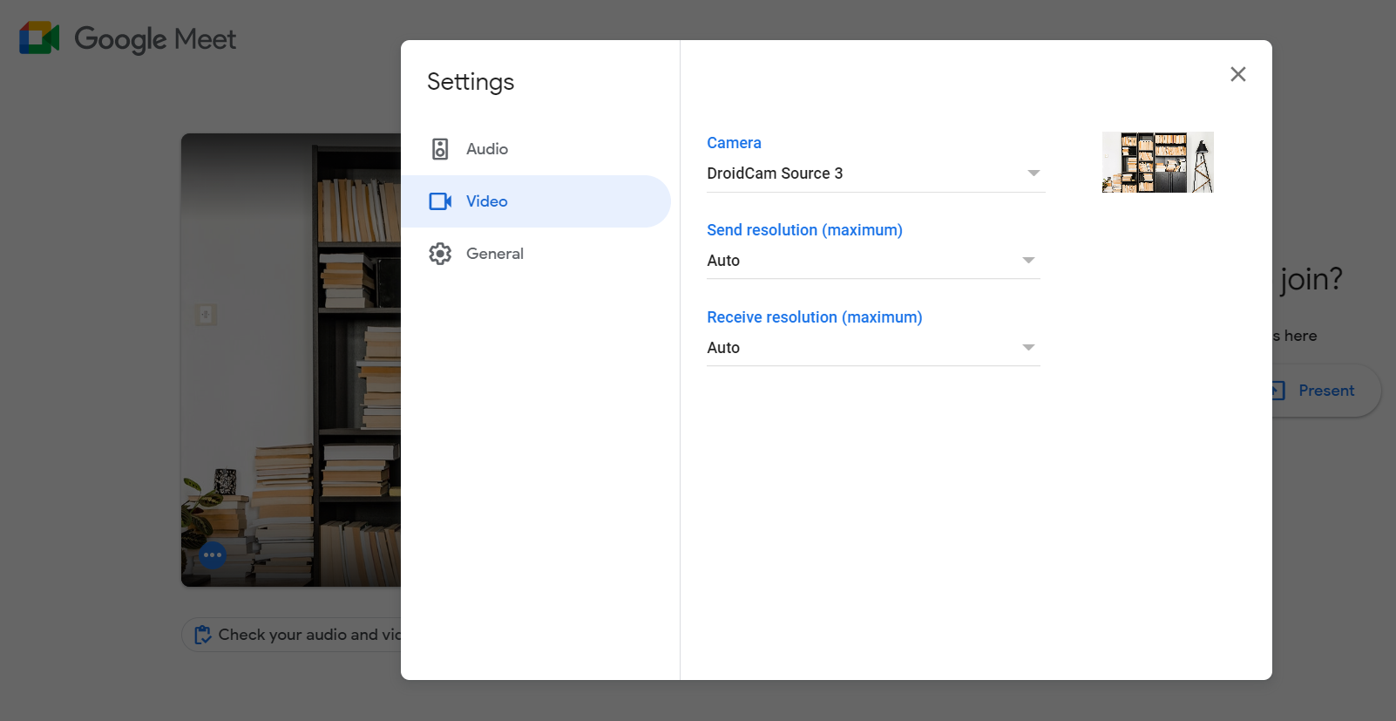The width and height of the screenshot is (1396, 721).
Task: Click the Google Meet logo icon
Action: pos(39,38)
